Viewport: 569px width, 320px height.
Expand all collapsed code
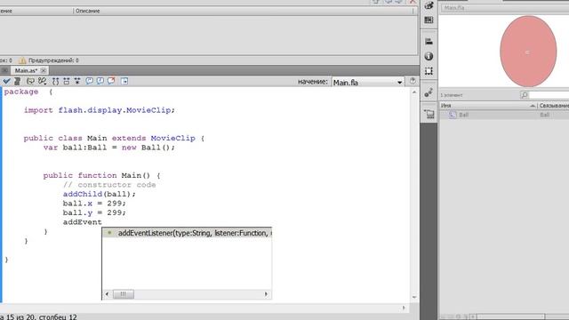[x=77, y=81]
